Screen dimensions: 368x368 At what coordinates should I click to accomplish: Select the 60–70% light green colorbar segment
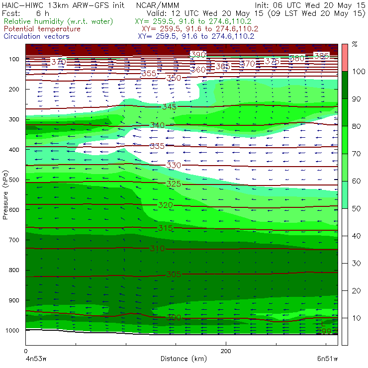[345, 167]
